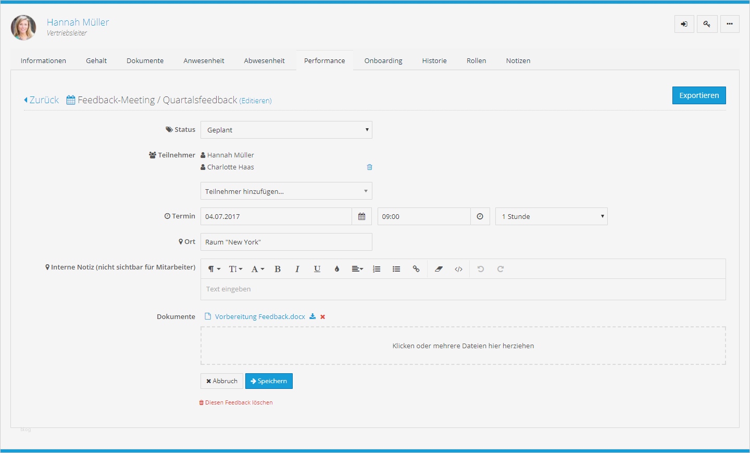Toggle bold formatting in the note editor
Screen dimensions: 750x453
(x=278, y=269)
